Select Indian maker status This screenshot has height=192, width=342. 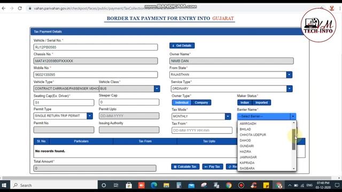click(x=245, y=102)
